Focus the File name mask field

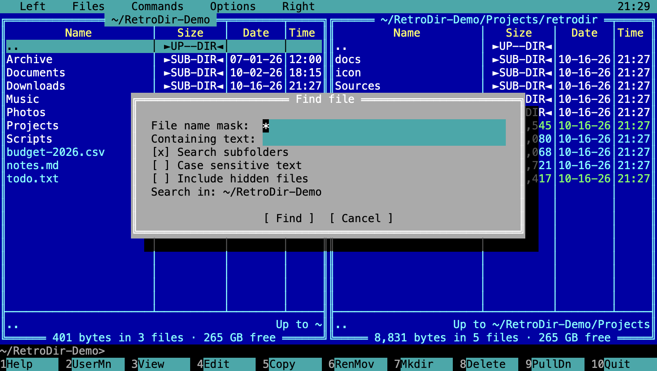[384, 126]
